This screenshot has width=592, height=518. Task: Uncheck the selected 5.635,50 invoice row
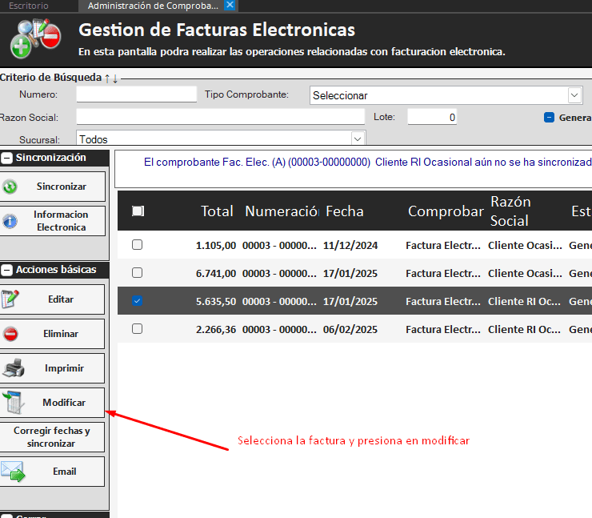(137, 301)
